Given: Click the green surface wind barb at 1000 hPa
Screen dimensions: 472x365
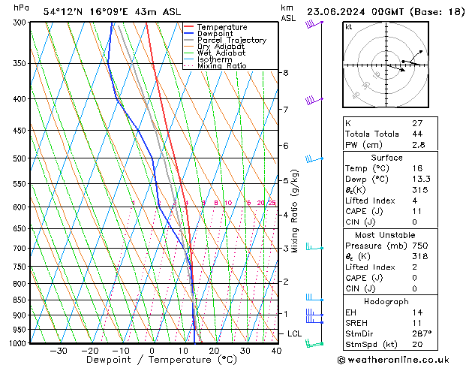Looking at the screenshot, I should point(314,343).
